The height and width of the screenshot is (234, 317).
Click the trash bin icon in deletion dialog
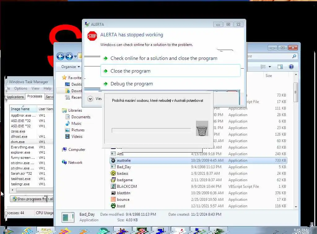[x=202, y=128]
